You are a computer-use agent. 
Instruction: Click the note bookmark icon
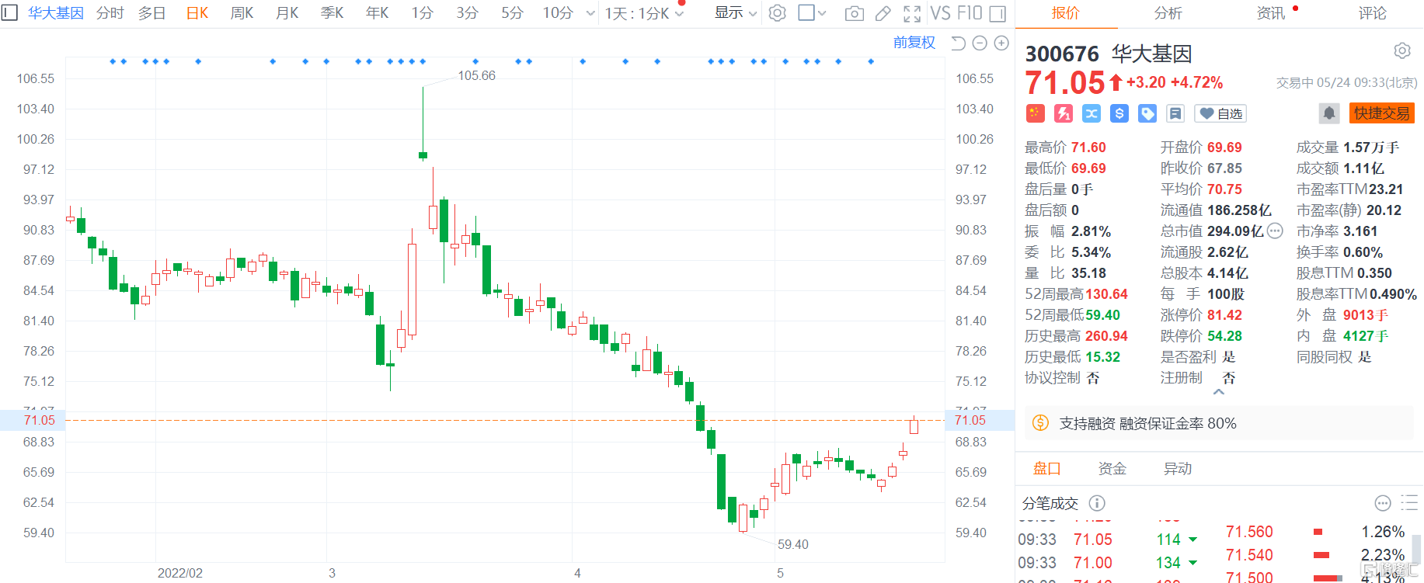(x=1175, y=113)
